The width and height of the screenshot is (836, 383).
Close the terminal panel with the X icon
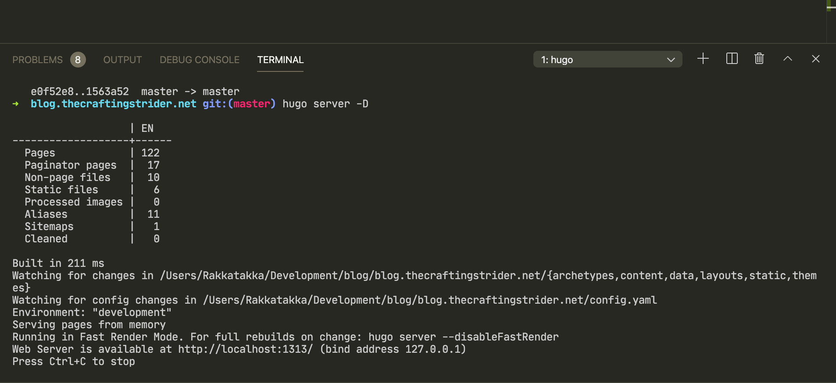coord(816,59)
